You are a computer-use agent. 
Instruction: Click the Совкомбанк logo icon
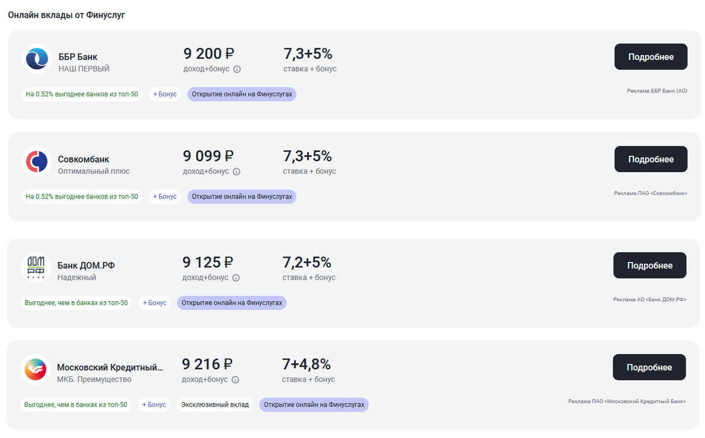click(38, 161)
